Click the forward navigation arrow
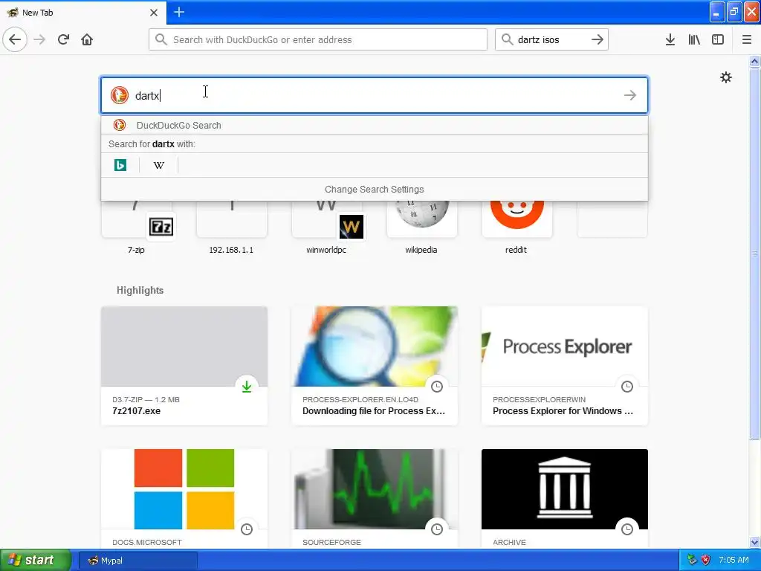This screenshot has width=761, height=571. 40,39
